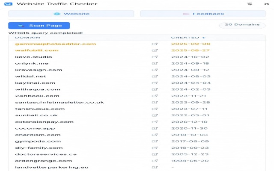Open external link icon for withaqua.com
This screenshot has height=171, width=274.
click(x=155, y=89)
